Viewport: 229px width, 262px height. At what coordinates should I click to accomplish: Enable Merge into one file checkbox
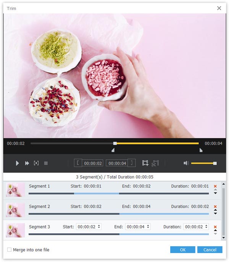pyautogui.click(x=10, y=250)
